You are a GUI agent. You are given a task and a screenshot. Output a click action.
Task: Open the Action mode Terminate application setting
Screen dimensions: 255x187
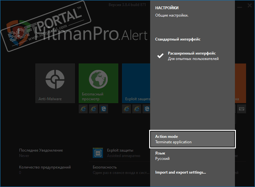point(193,139)
